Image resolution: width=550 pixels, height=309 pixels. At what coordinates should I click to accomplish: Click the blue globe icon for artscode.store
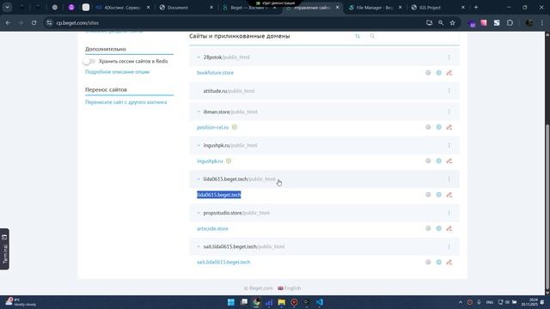(439, 228)
